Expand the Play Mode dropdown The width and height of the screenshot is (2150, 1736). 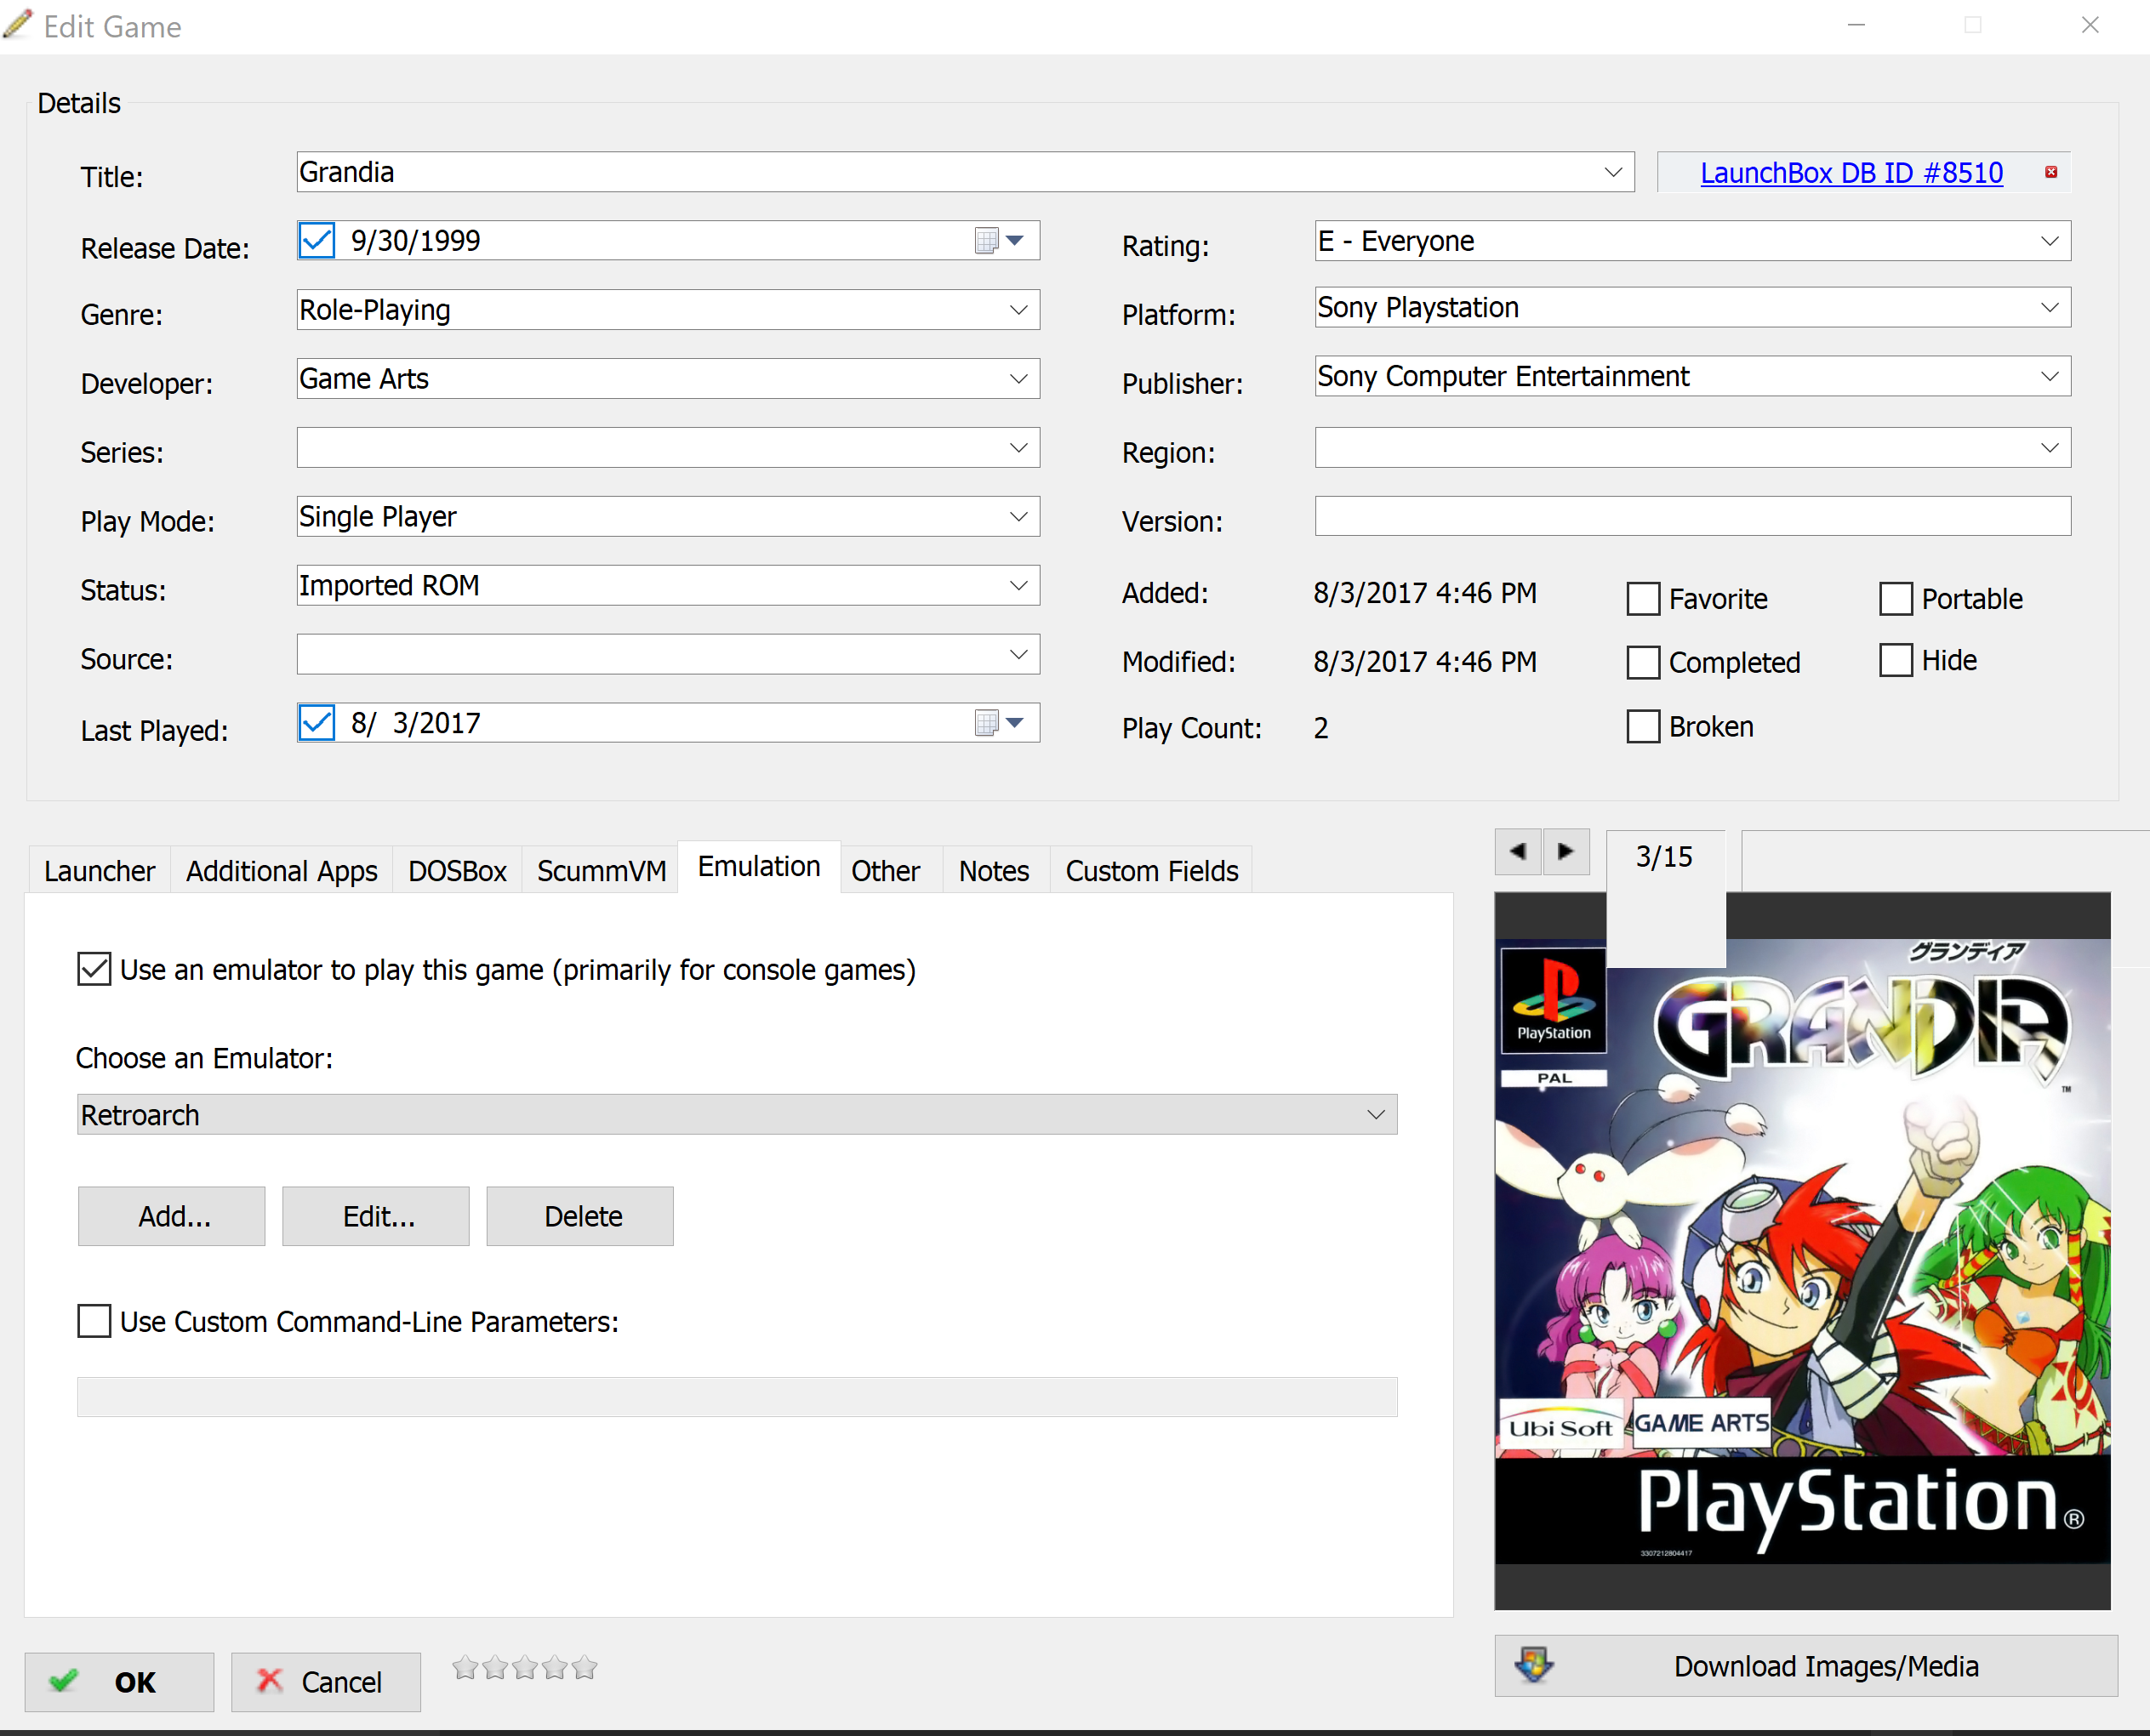pos(1018,517)
